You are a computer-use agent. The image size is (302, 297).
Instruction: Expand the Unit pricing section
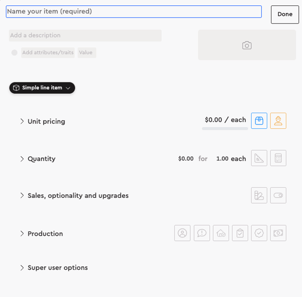coord(22,121)
